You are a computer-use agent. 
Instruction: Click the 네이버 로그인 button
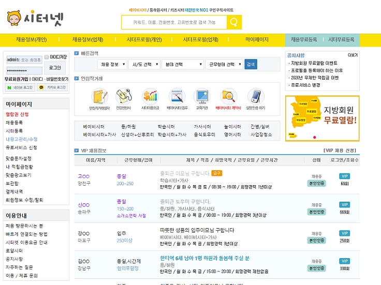(20, 87)
